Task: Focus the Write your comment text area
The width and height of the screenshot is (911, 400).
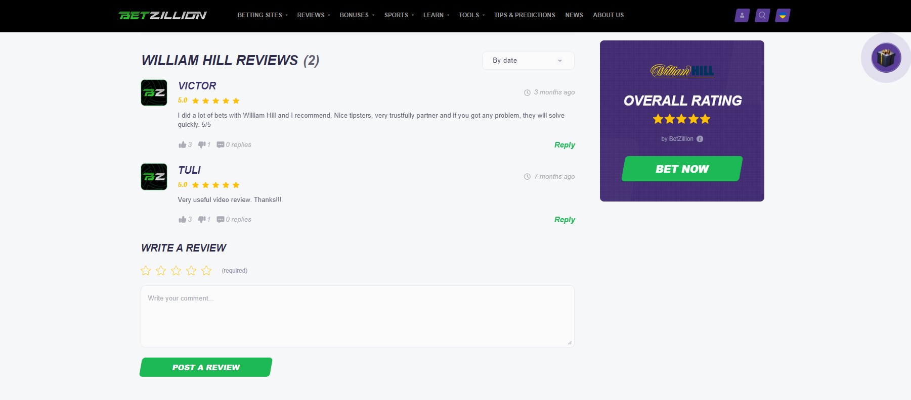Action: coord(358,316)
